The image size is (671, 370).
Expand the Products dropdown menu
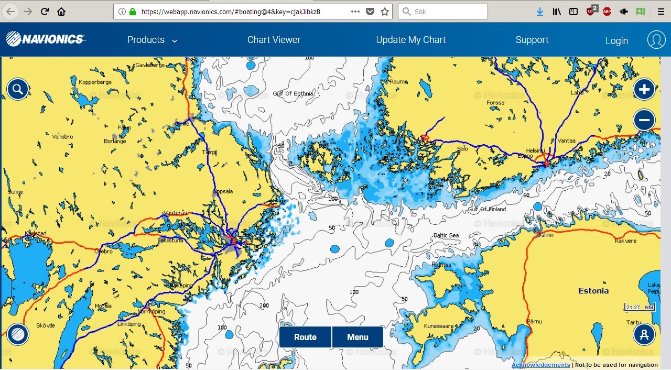[x=152, y=40]
